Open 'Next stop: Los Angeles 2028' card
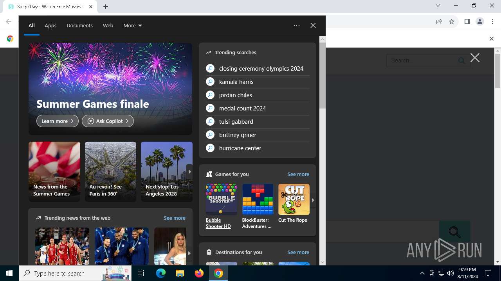The height and width of the screenshot is (281, 501). [x=167, y=172]
